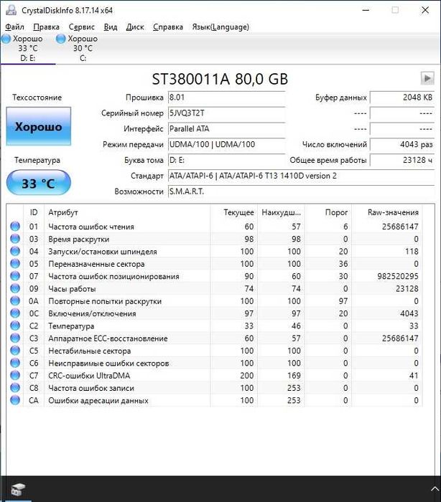Open the Вид menu
Image resolution: width=441 pixels, height=502 pixels.
tap(111, 27)
